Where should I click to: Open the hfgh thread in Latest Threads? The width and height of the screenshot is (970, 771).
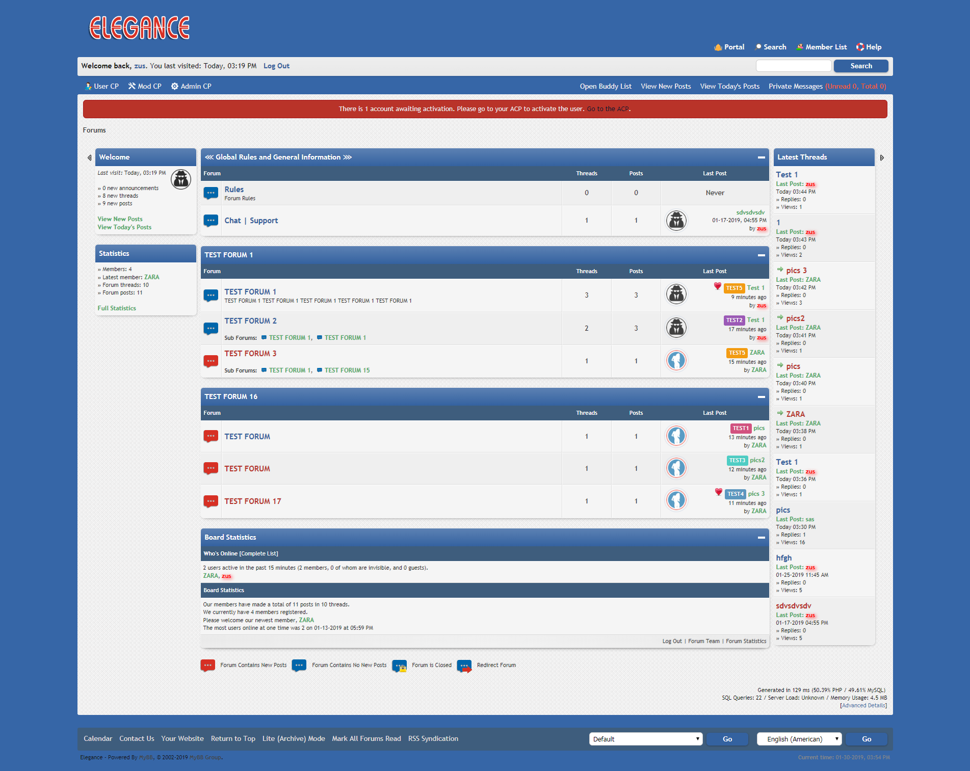coord(784,558)
